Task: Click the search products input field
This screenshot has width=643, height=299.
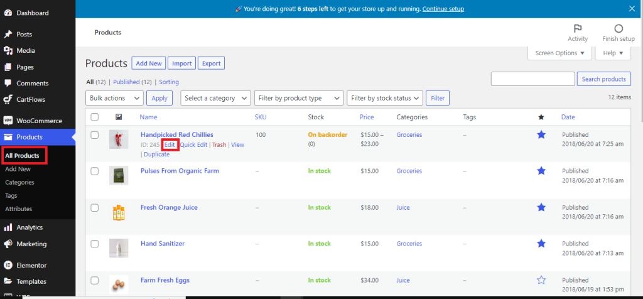Action: coord(532,79)
